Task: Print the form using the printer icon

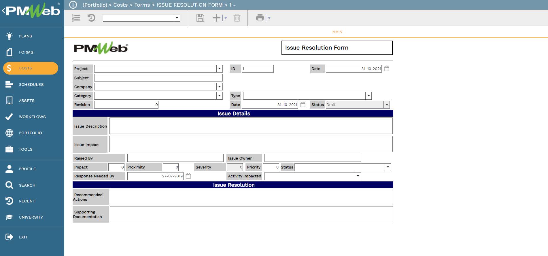Action: tap(260, 18)
